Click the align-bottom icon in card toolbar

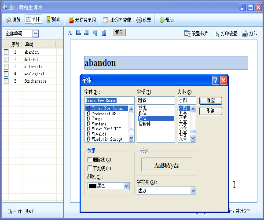pos(104,33)
